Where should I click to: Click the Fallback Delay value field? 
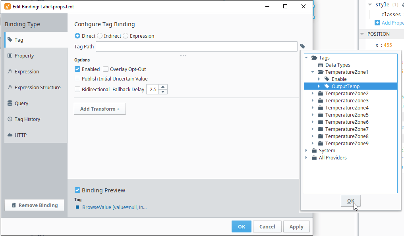(153, 89)
